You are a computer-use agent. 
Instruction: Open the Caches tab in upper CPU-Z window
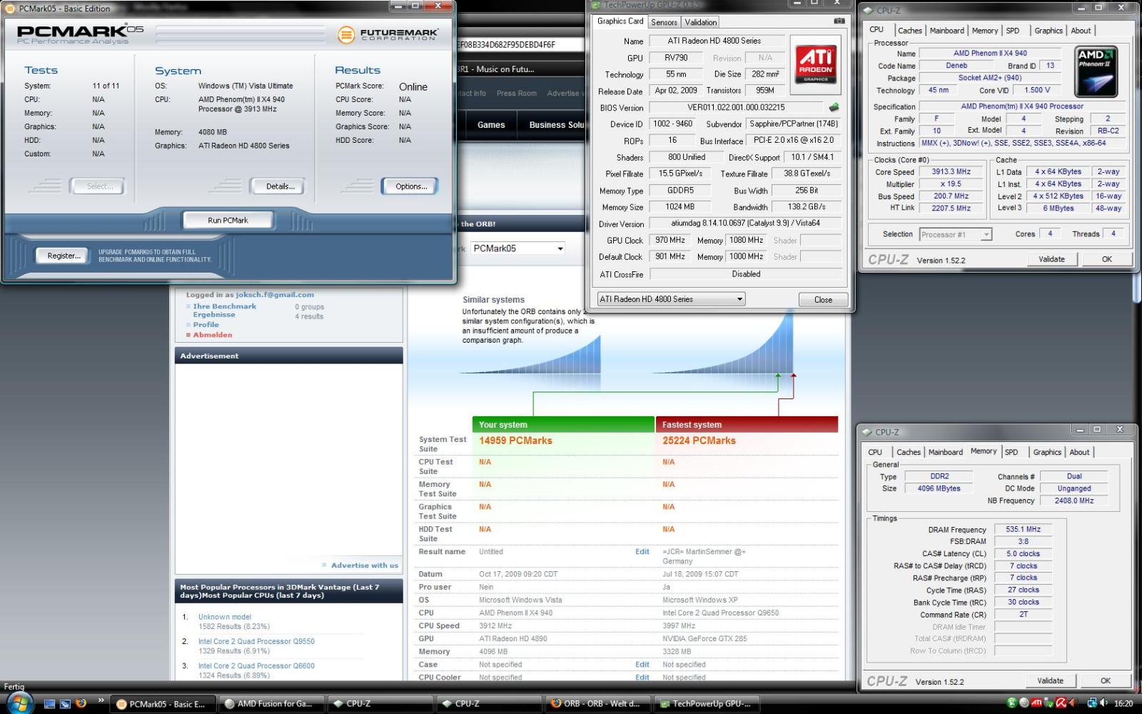pos(909,31)
